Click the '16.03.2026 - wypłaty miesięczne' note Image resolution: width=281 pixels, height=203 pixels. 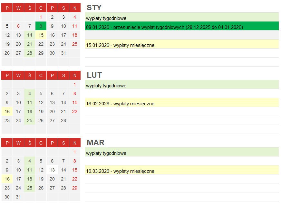pyautogui.click(x=182, y=170)
